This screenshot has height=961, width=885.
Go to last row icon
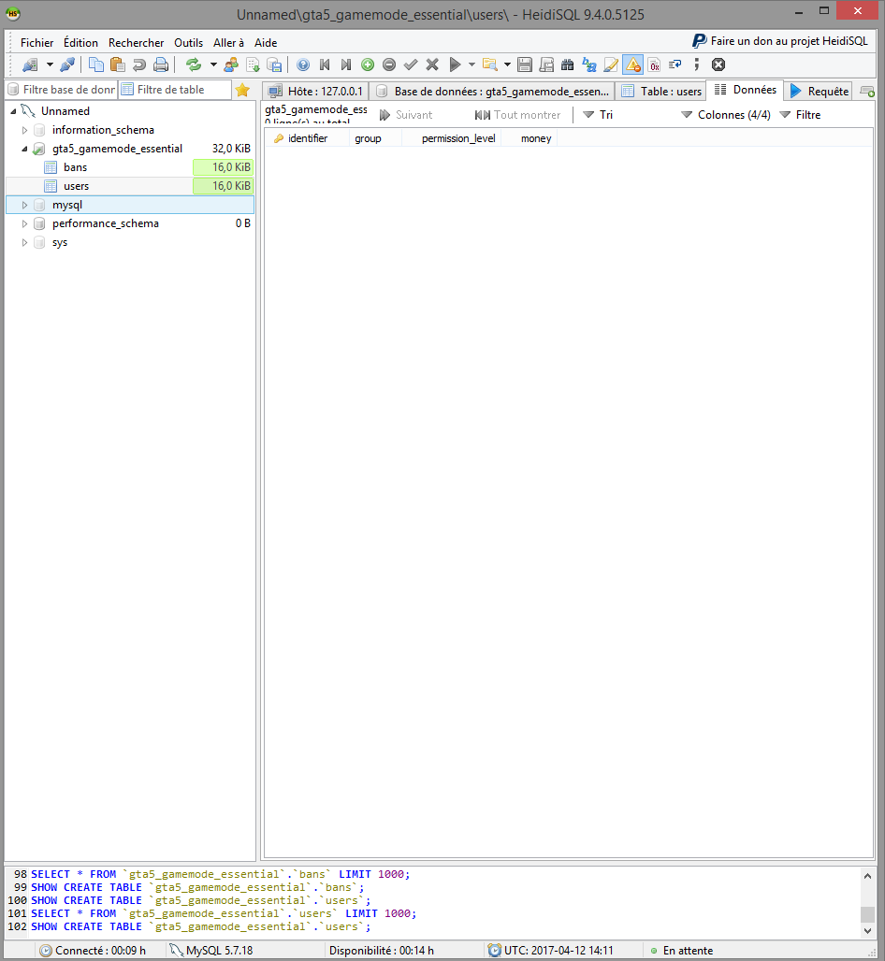[x=346, y=65]
